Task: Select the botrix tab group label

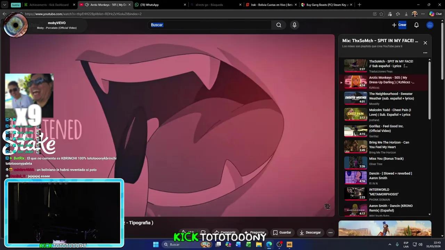Action: [16, 5]
